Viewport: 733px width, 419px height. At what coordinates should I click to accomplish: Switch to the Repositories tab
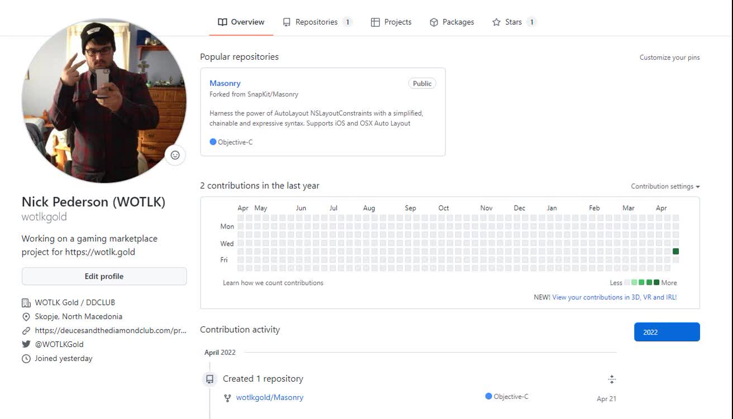tap(317, 22)
